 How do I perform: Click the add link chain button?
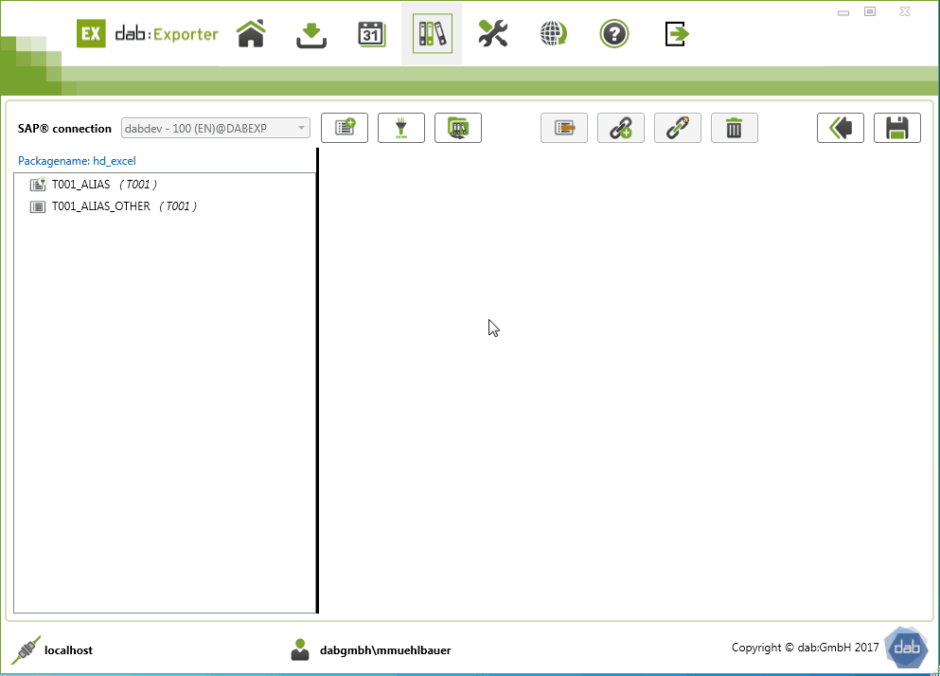point(621,128)
